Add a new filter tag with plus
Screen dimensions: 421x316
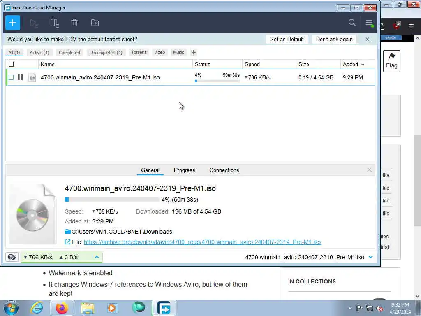pyautogui.click(x=194, y=52)
